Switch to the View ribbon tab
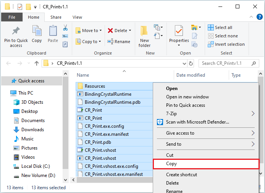 77,17
